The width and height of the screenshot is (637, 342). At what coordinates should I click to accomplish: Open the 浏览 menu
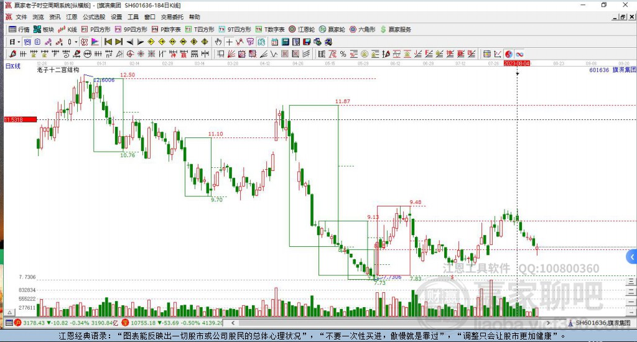38,17
